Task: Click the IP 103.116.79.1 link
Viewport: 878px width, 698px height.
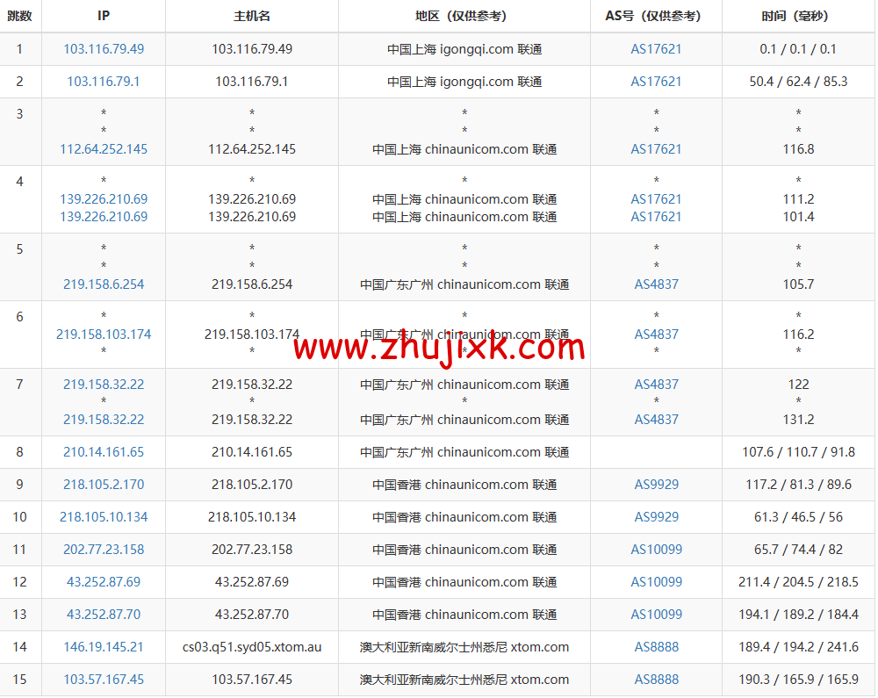Action: 103,81
